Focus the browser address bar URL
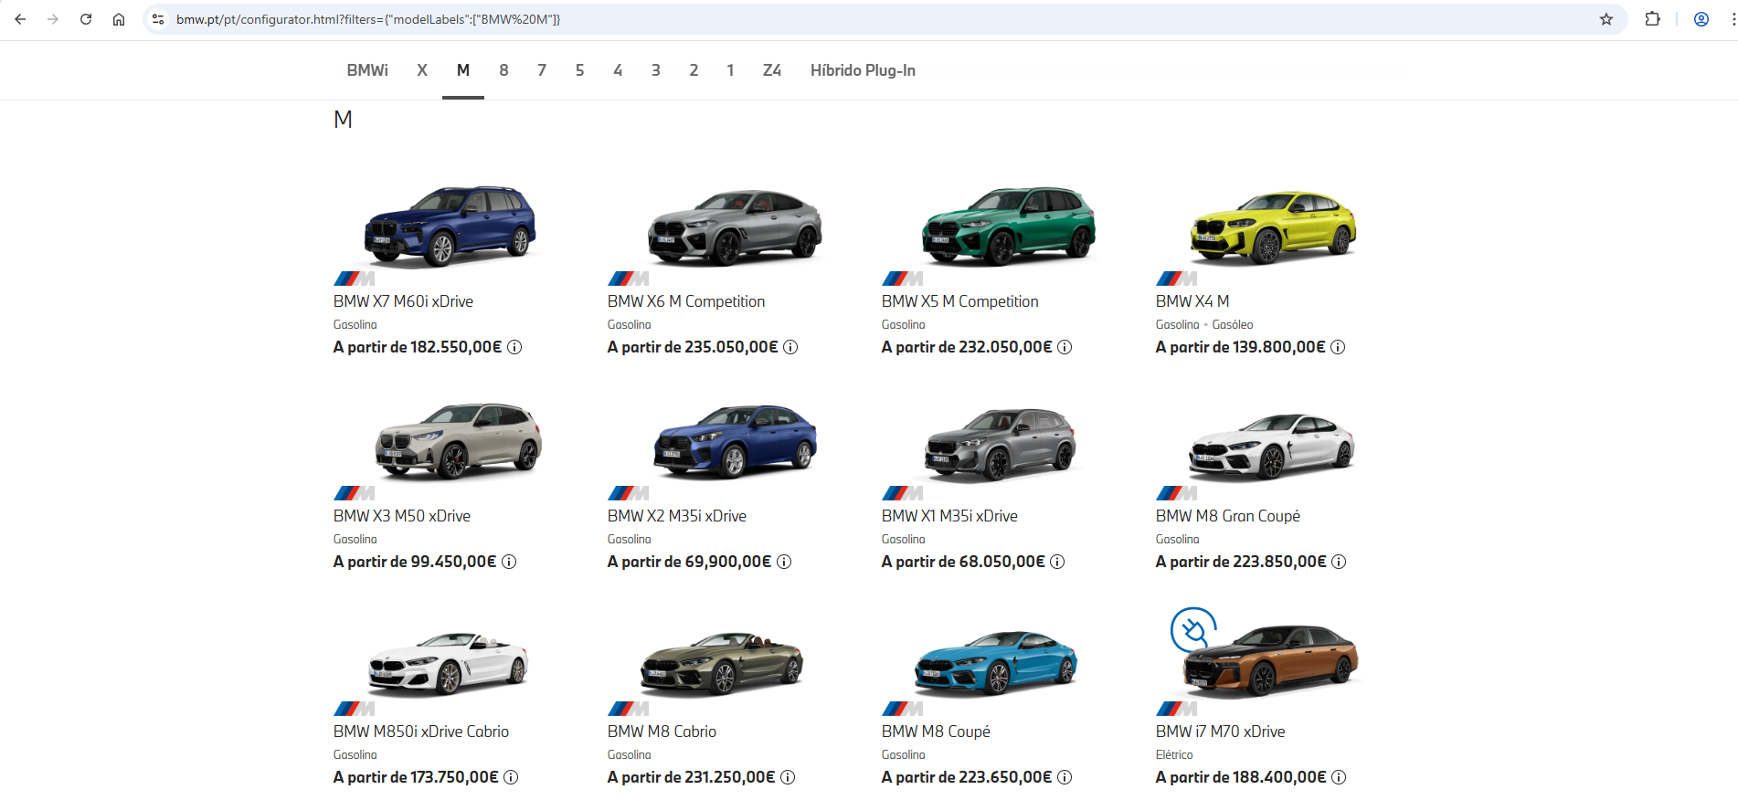Screen dimensions: 1738x800 pos(368,19)
